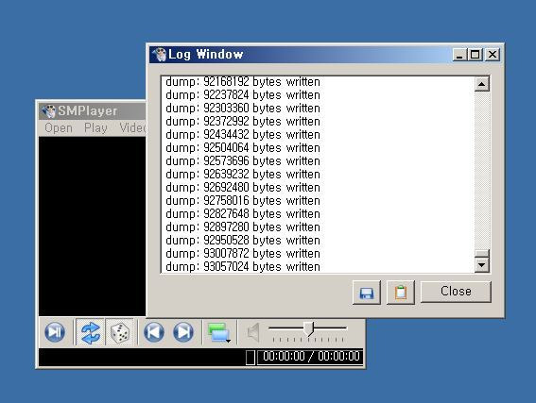Screen dimensions: 536x403
Task: Click the SMPlayer black video area
Action: click(x=93, y=227)
